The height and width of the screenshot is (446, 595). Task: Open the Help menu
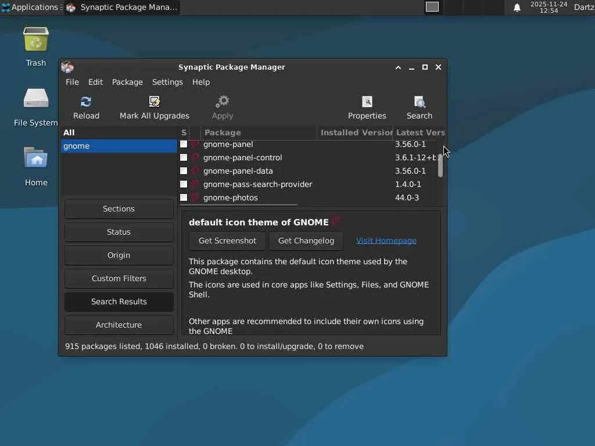tap(200, 82)
